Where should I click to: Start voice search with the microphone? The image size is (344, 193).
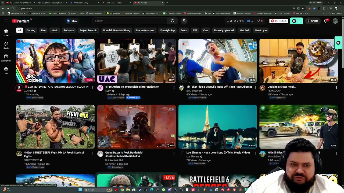(x=184, y=21)
